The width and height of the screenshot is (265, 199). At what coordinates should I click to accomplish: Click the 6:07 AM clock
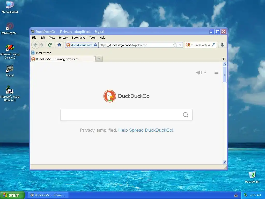click(255, 195)
